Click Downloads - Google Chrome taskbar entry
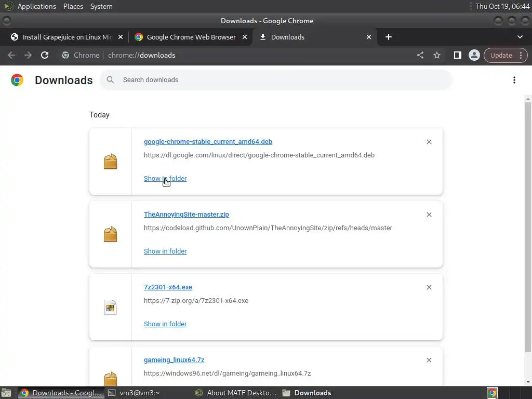This screenshot has height=399, width=532. point(61,393)
